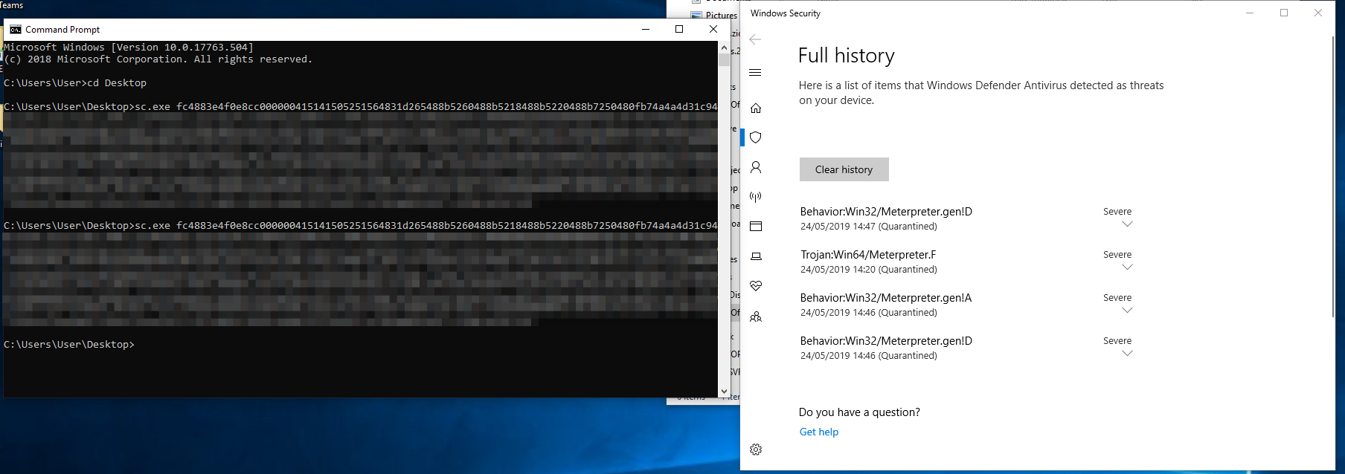
Task: Open Command Prompt title bar system icon
Action: 15,30
